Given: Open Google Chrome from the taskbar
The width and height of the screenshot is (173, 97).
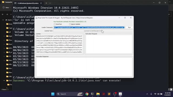Looking at the screenshot, I should (x=87, y=94).
